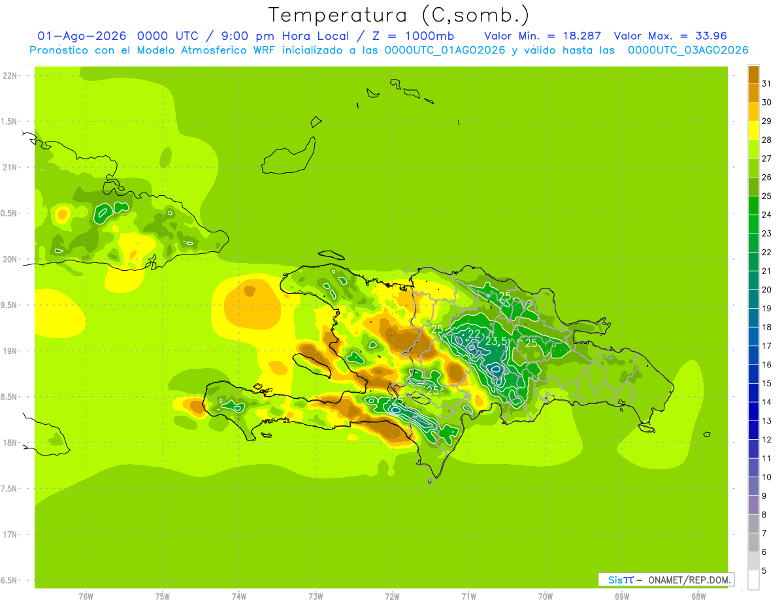
Task: Click legend swatch between 19 and 20
Action: tap(753, 300)
